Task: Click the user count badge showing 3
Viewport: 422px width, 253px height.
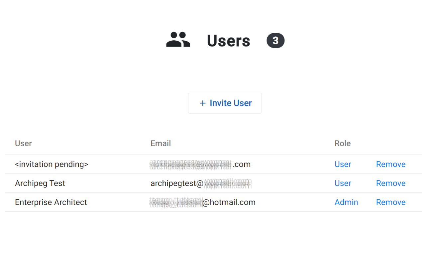Action: [275, 41]
